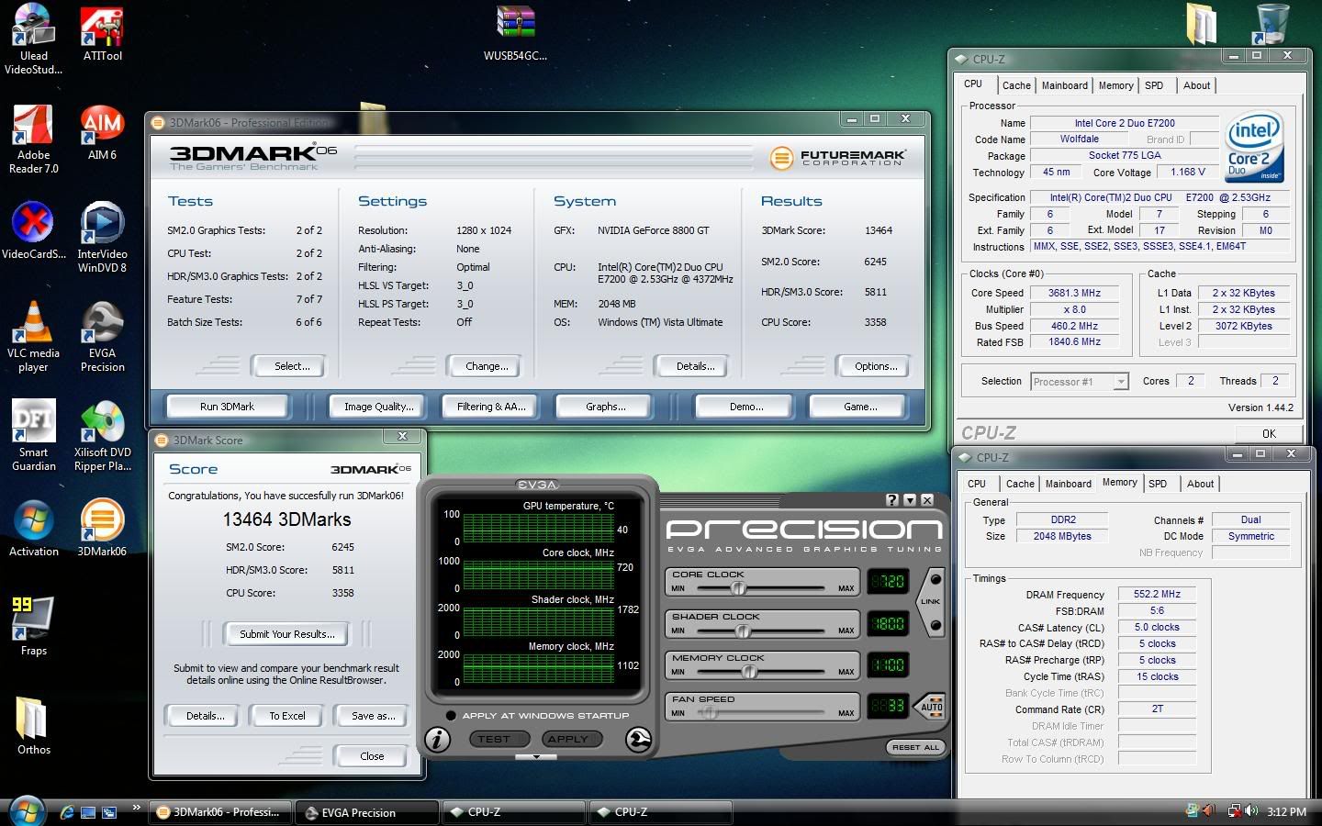Viewport: 1322px width, 826px height.
Task: Click the CORE CLOCK slider handle
Action: coord(737,588)
